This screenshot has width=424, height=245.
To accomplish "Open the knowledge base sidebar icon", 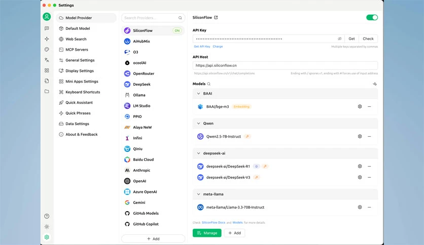I will coord(47,80).
